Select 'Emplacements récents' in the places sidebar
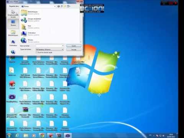This screenshot has width=184, height=138. coord(13,14)
